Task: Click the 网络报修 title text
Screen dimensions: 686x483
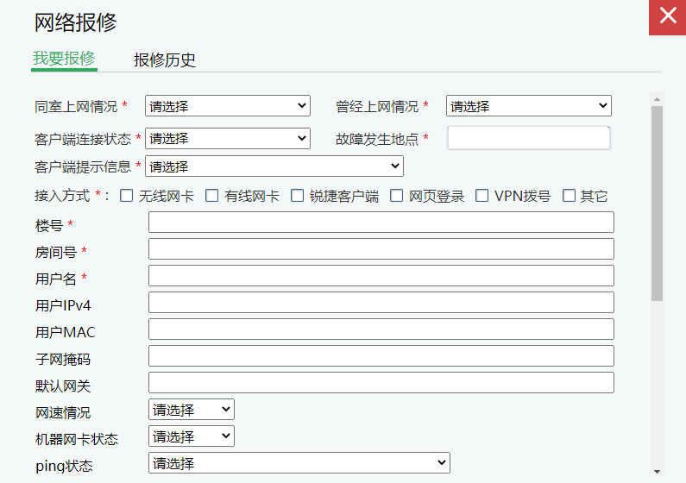Action: click(x=76, y=22)
